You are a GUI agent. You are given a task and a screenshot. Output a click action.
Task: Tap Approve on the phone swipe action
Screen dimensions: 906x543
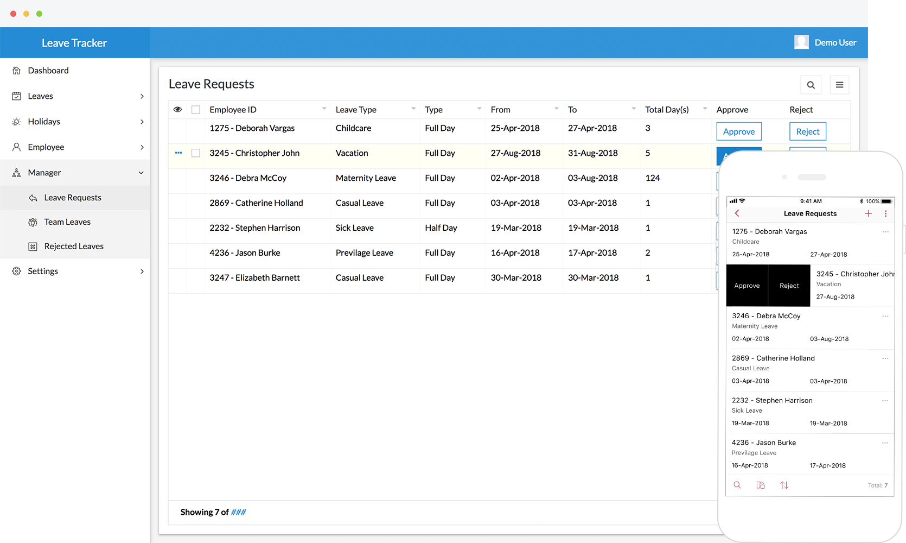click(x=747, y=286)
